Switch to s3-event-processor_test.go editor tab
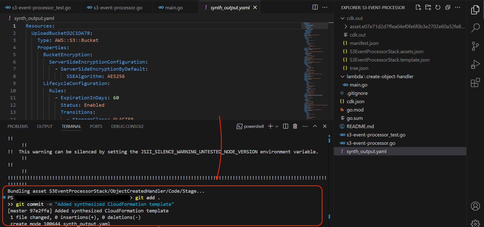 [41, 8]
